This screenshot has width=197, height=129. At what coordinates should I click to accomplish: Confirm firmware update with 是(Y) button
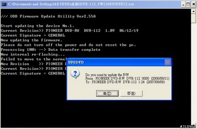(x=107, y=93)
